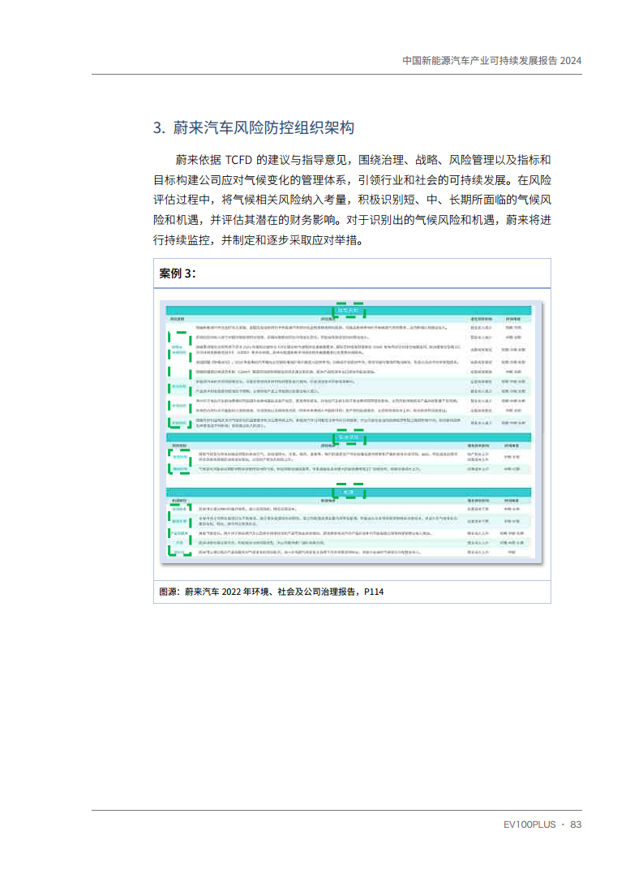This screenshot has width=643, height=874.
Task: Click the case label "案例 3:"
Action: 178,273
